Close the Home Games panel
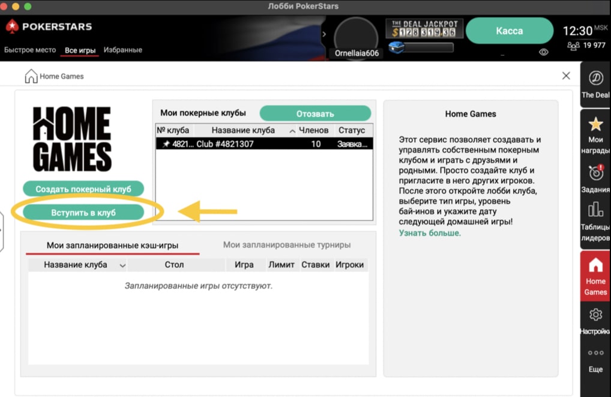The height and width of the screenshot is (397, 611). 566,76
